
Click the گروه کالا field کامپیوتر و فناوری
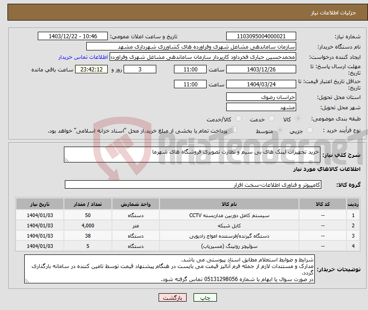point(193,184)
